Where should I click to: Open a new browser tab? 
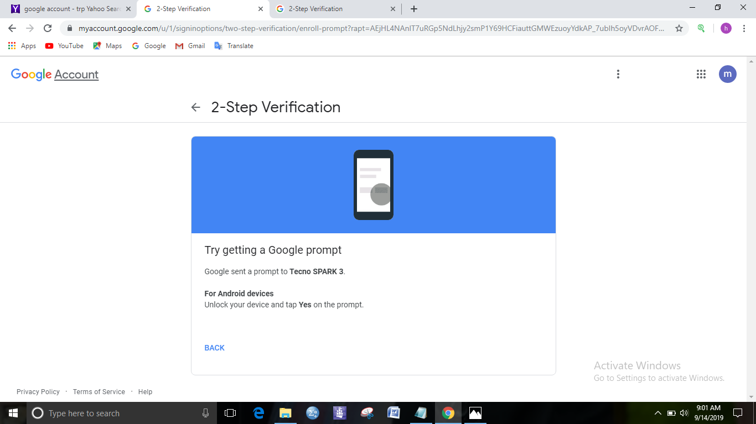pos(414,9)
